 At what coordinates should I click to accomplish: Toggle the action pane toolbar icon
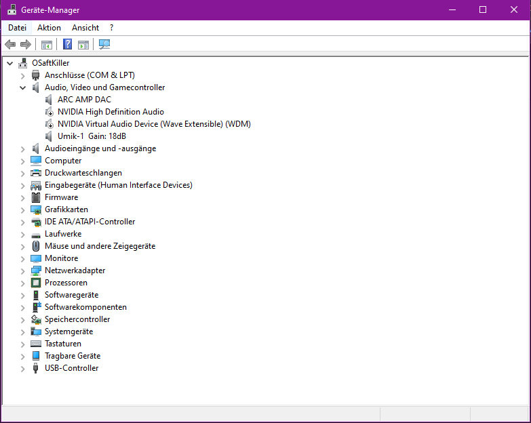(83, 44)
